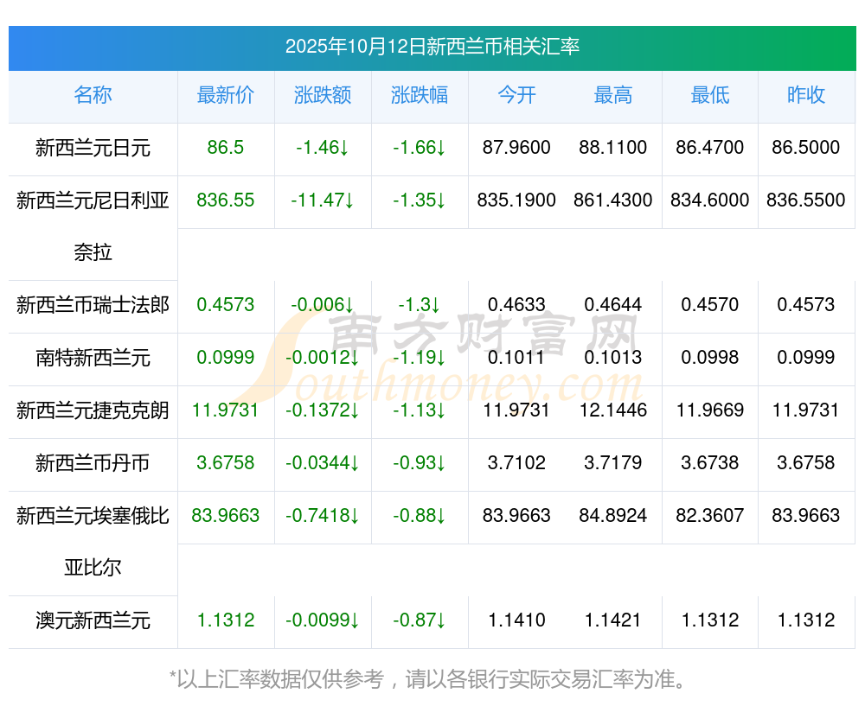
Task: Select the 最低 column header
Action: (710, 96)
